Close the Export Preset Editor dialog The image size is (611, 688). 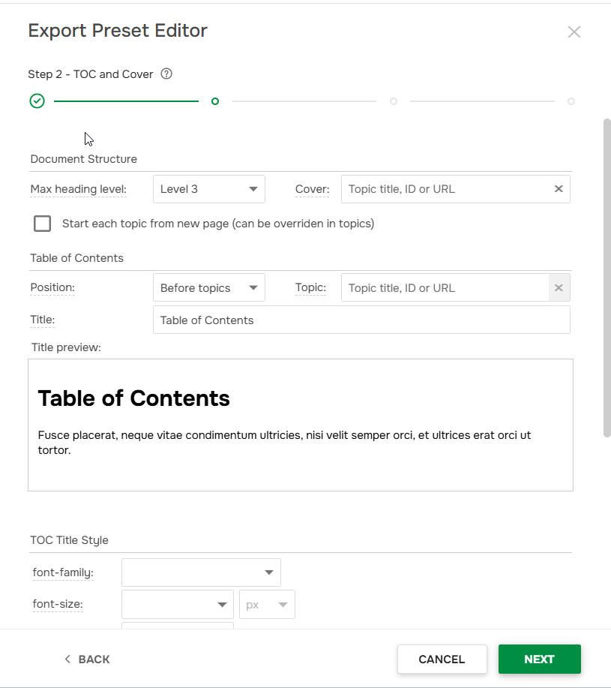pos(574,32)
